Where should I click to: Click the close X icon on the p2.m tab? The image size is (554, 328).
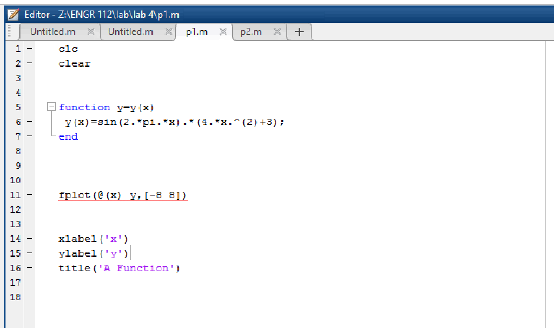(x=277, y=31)
